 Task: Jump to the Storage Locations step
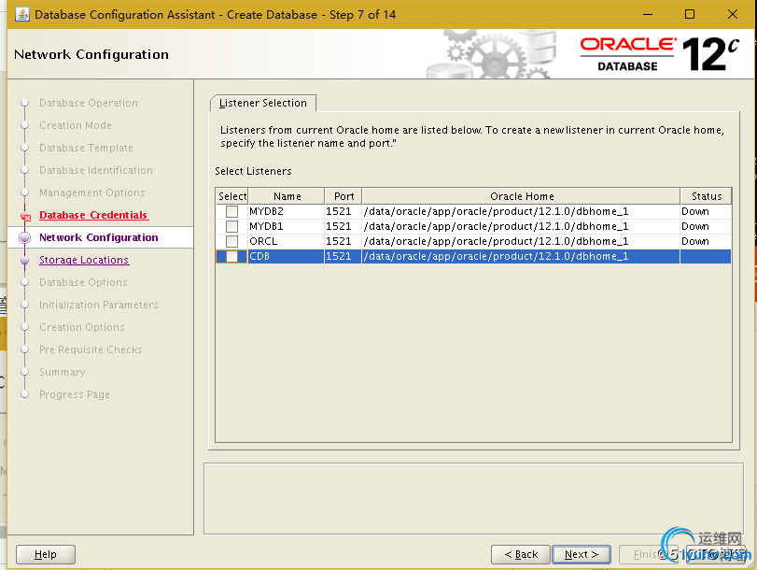pyautogui.click(x=84, y=261)
